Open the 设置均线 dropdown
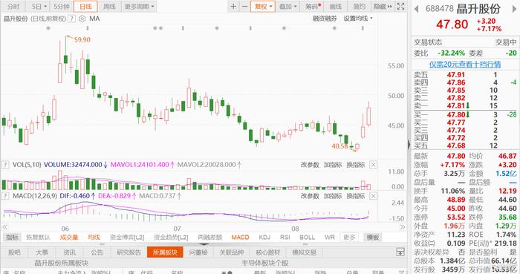Screen dimensions: 520x274 358,19
